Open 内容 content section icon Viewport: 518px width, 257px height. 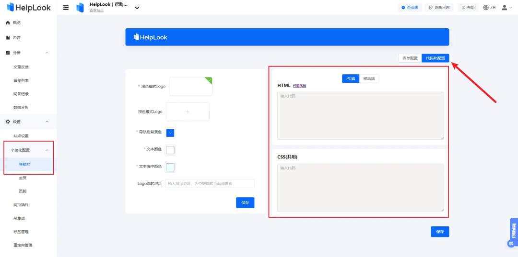tap(8, 38)
